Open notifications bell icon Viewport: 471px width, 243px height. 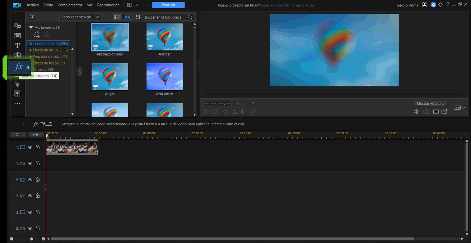point(433,5)
